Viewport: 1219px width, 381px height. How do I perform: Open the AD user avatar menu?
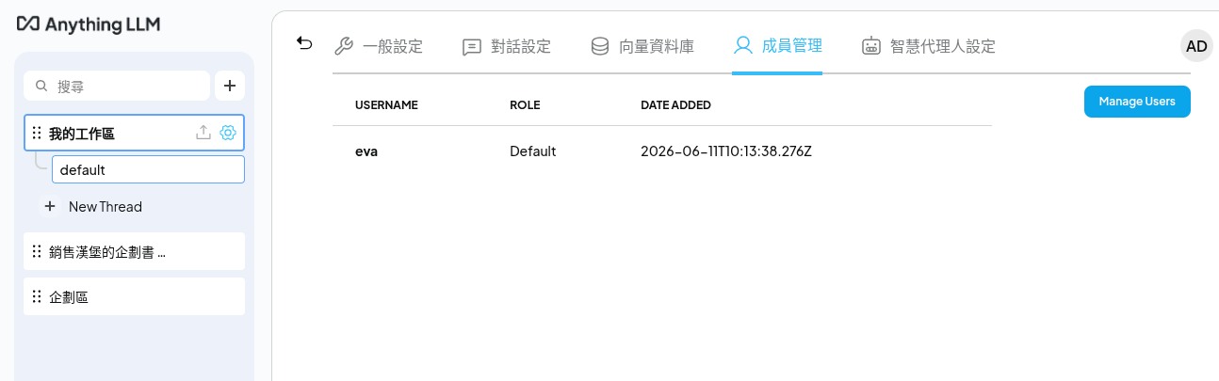[1196, 46]
